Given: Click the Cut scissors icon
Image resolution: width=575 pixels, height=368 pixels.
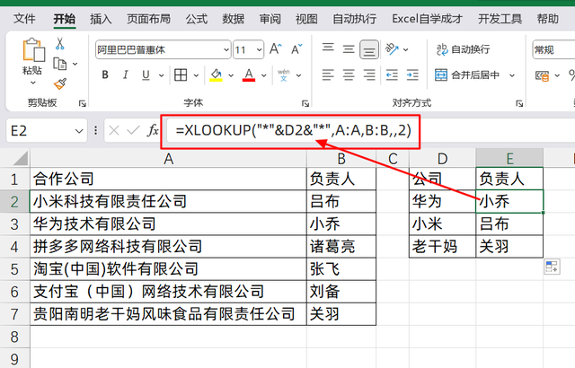Looking at the screenshot, I should [60, 44].
